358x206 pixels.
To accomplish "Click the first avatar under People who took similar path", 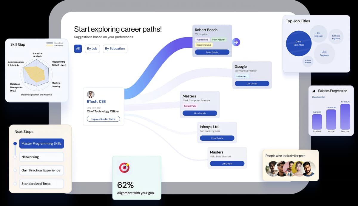I will 271,169.
